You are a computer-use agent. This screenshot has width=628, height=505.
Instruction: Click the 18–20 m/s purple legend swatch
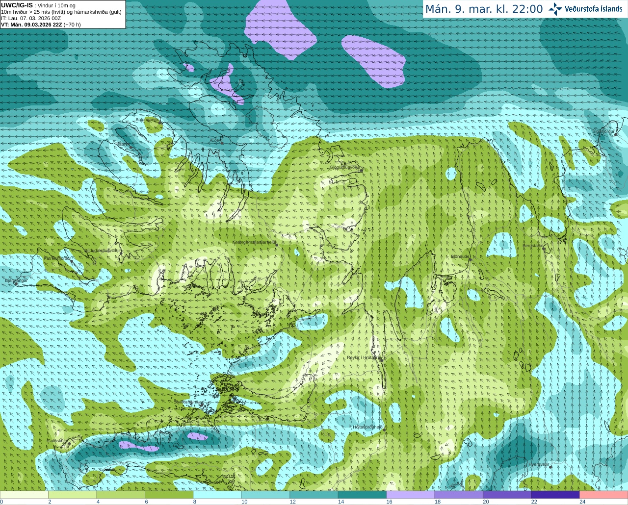pyautogui.click(x=459, y=495)
